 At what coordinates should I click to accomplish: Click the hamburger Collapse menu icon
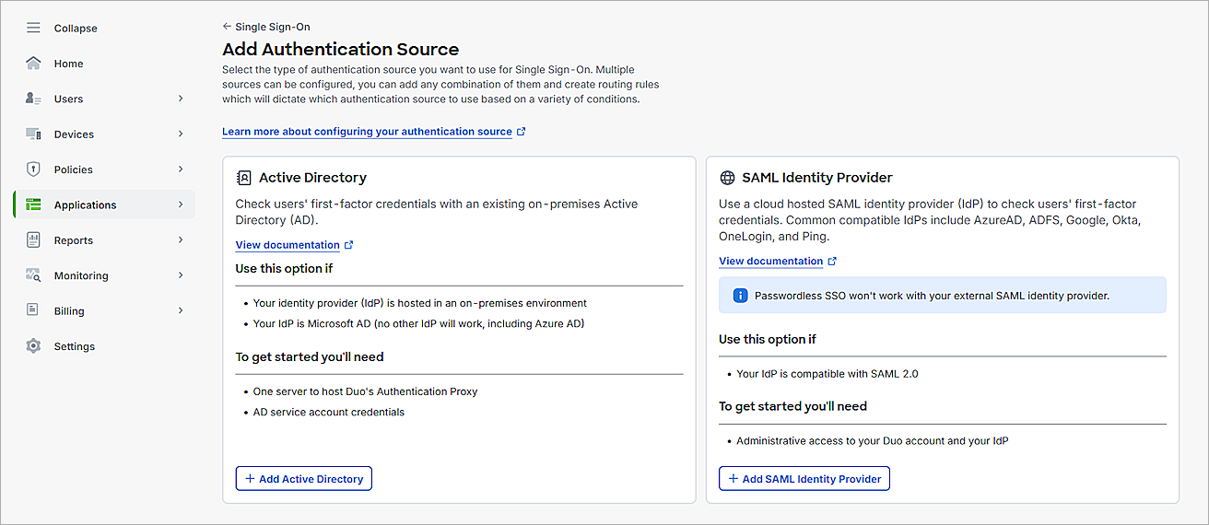click(x=33, y=29)
